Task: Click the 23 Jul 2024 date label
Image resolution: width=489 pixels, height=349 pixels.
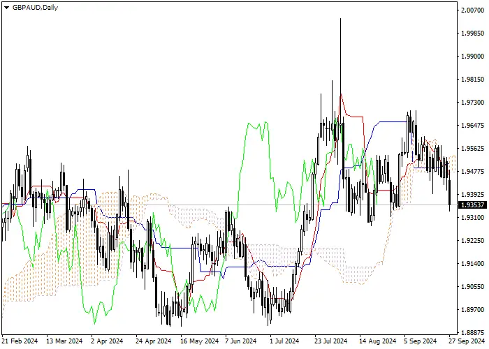Action: 330,341
